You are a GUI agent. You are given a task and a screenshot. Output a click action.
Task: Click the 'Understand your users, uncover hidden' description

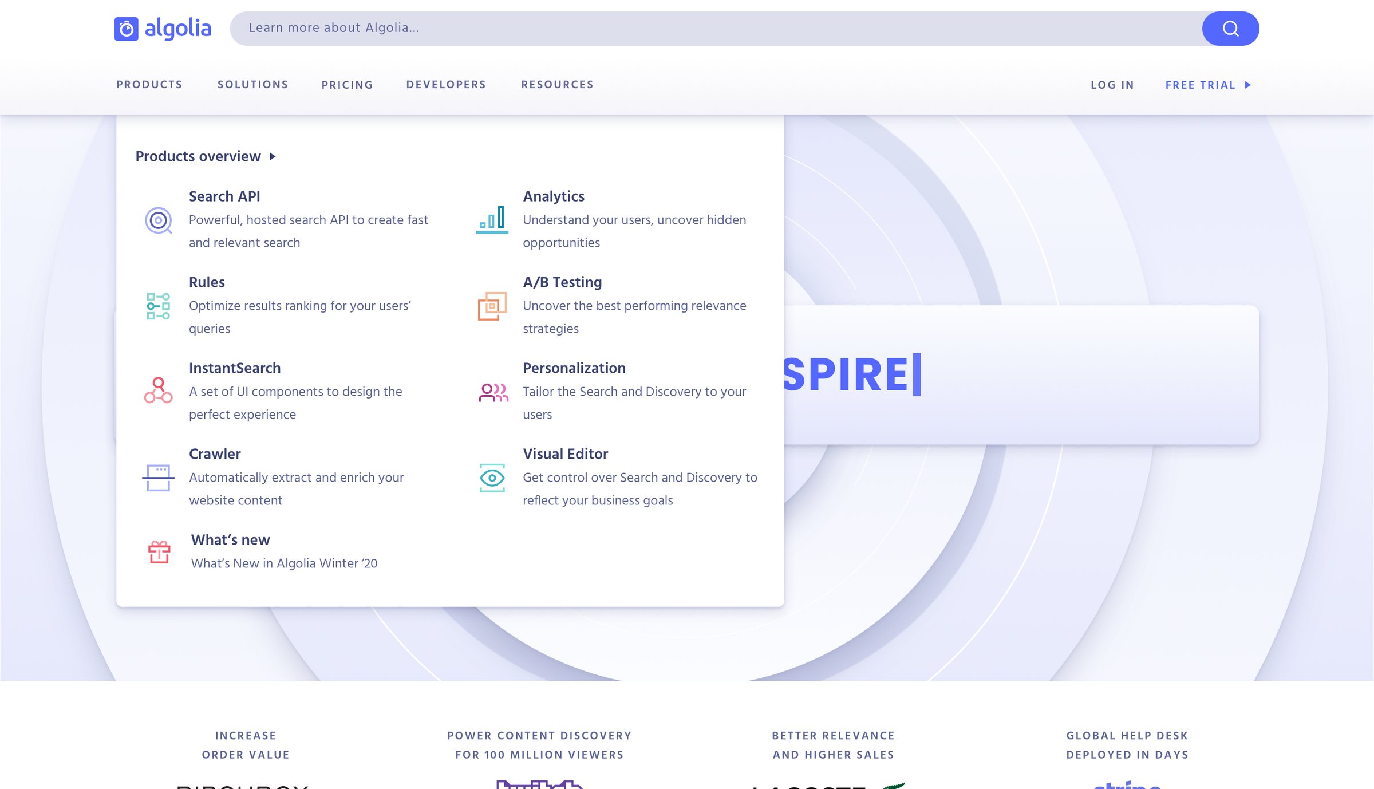[x=634, y=231]
